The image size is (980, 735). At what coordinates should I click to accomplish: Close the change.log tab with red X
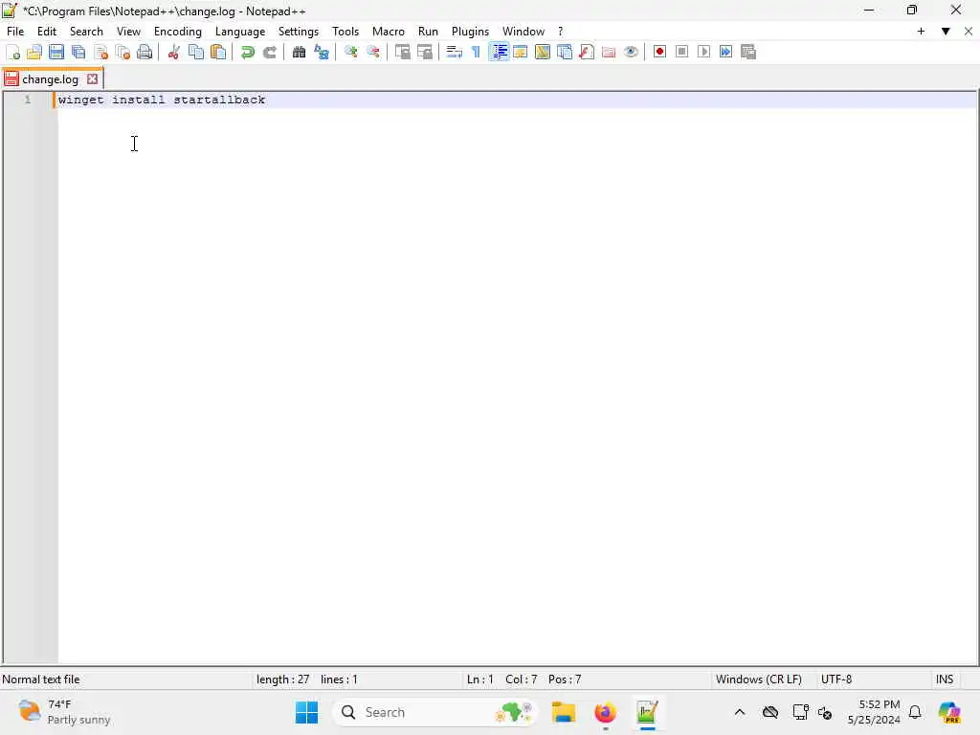(93, 79)
